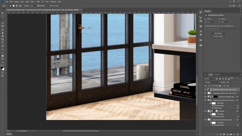Hide the unsplash photo layer
242x136 pixels.
click(x=205, y=120)
